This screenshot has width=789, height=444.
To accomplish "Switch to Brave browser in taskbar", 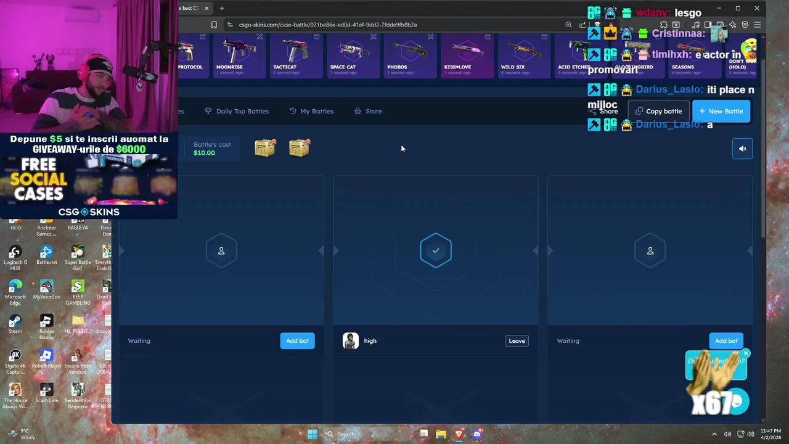I will pyautogui.click(x=459, y=434).
